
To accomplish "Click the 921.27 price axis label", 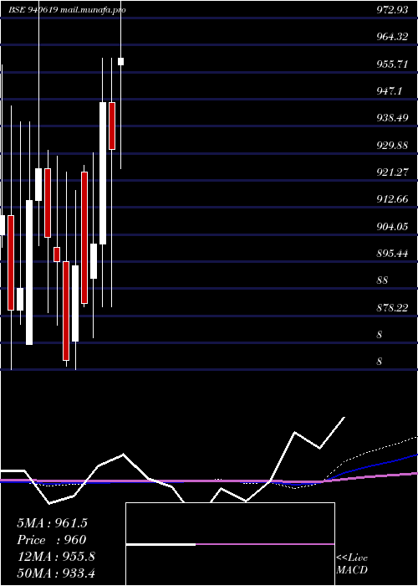I will point(392,172).
